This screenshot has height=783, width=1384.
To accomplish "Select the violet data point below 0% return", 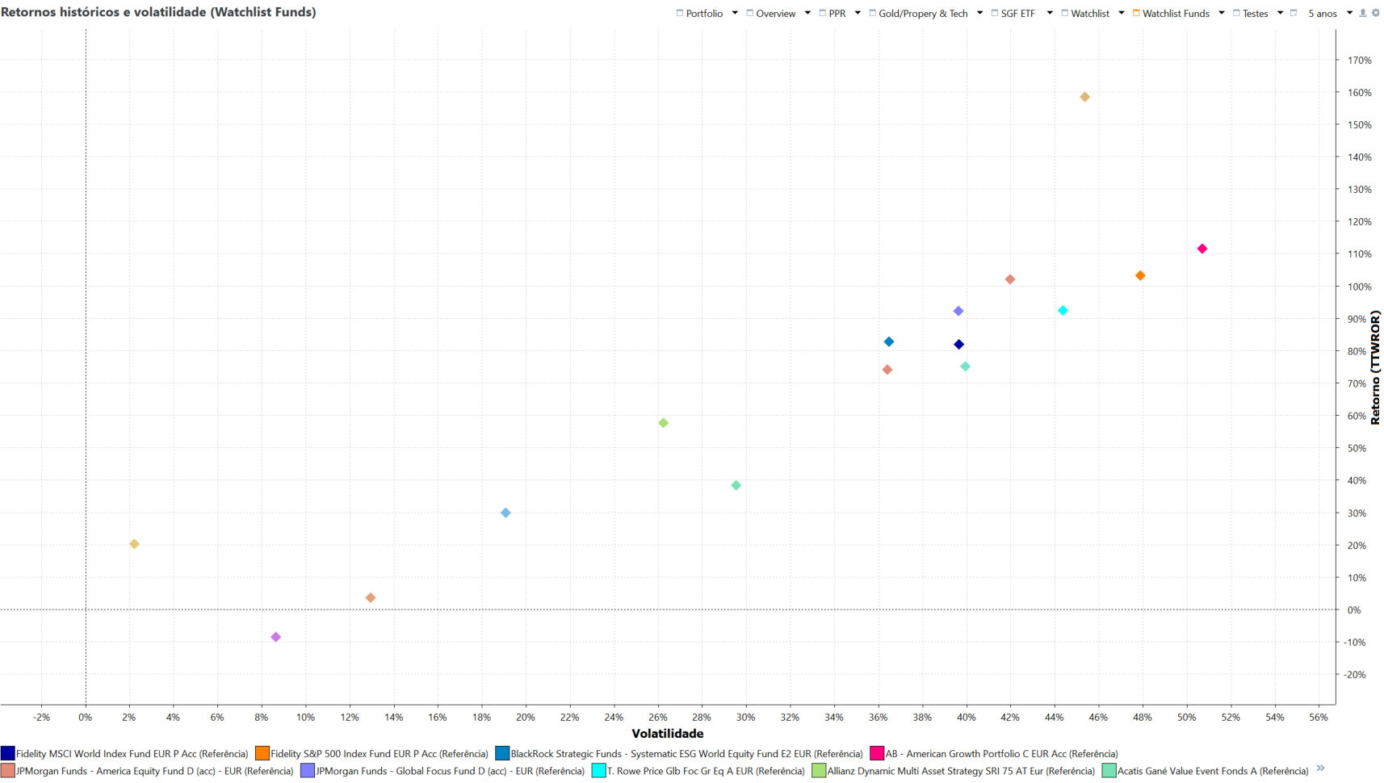I will click(x=275, y=638).
